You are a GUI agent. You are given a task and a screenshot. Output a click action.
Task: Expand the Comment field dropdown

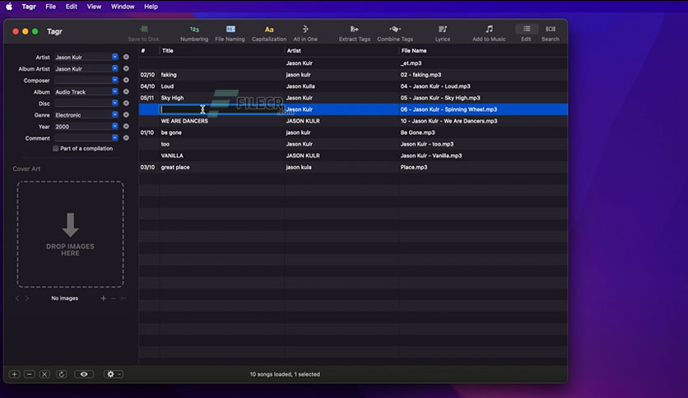pyautogui.click(x=115, y=137)
